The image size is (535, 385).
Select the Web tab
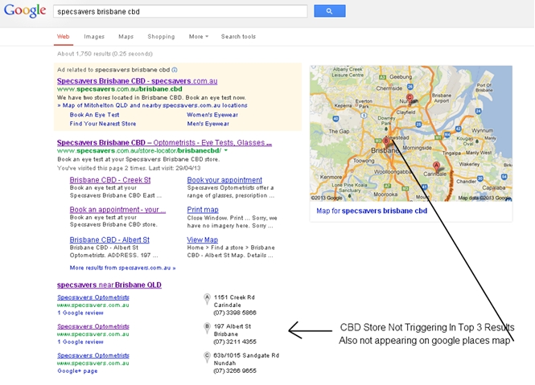click(x=63, y=36)
